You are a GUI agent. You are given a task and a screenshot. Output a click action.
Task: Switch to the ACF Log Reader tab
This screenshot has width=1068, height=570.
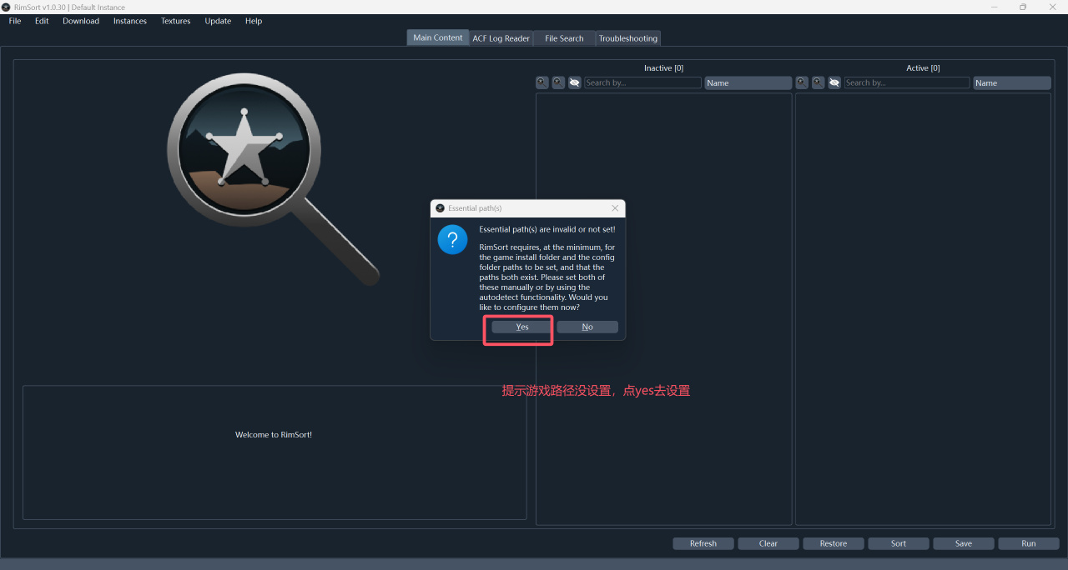pos(501,38)
